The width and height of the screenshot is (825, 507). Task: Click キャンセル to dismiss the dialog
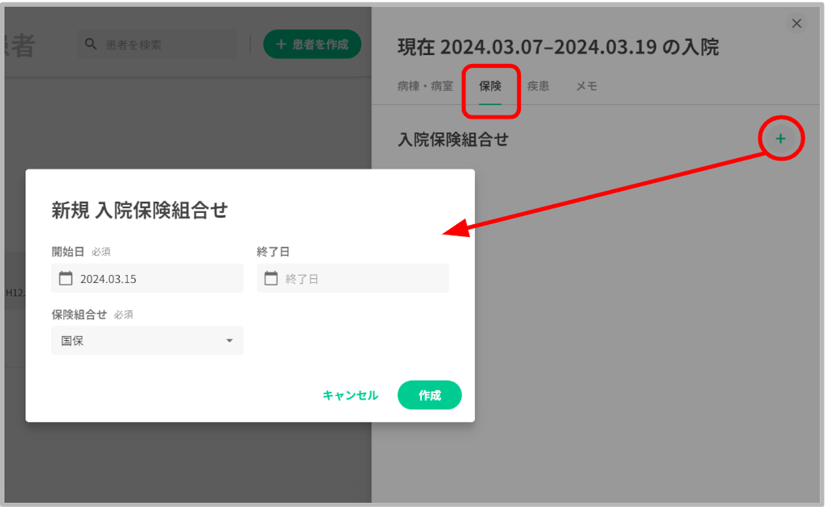[x=350, y=395]
